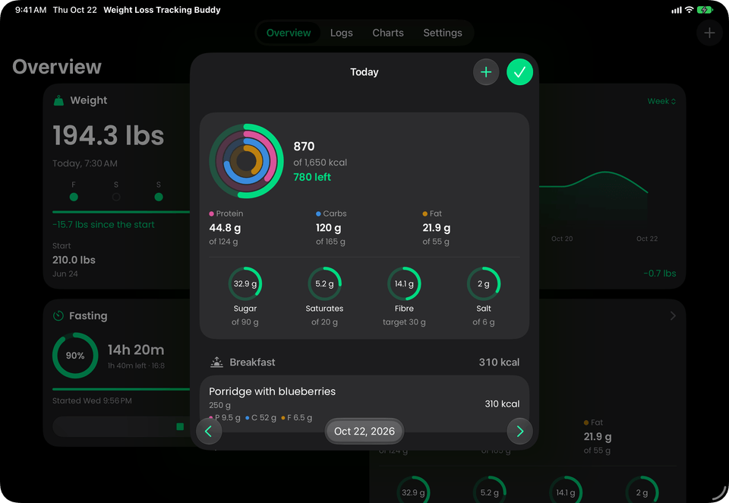Switch to the Overview tab
The height and width of the screenshot is (503, 729).
click(x=289, y=33)
